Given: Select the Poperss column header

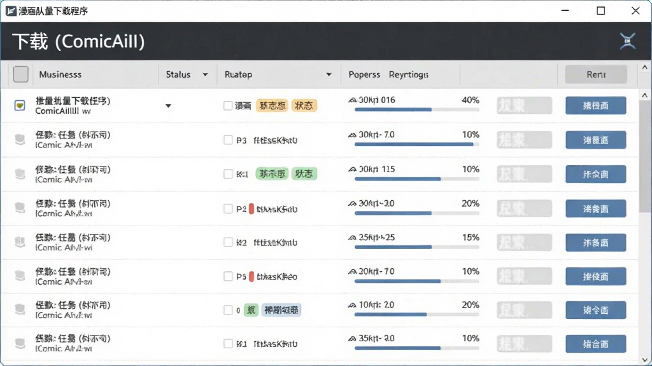Looking at the screenshot, I should [x=364, y=75].
